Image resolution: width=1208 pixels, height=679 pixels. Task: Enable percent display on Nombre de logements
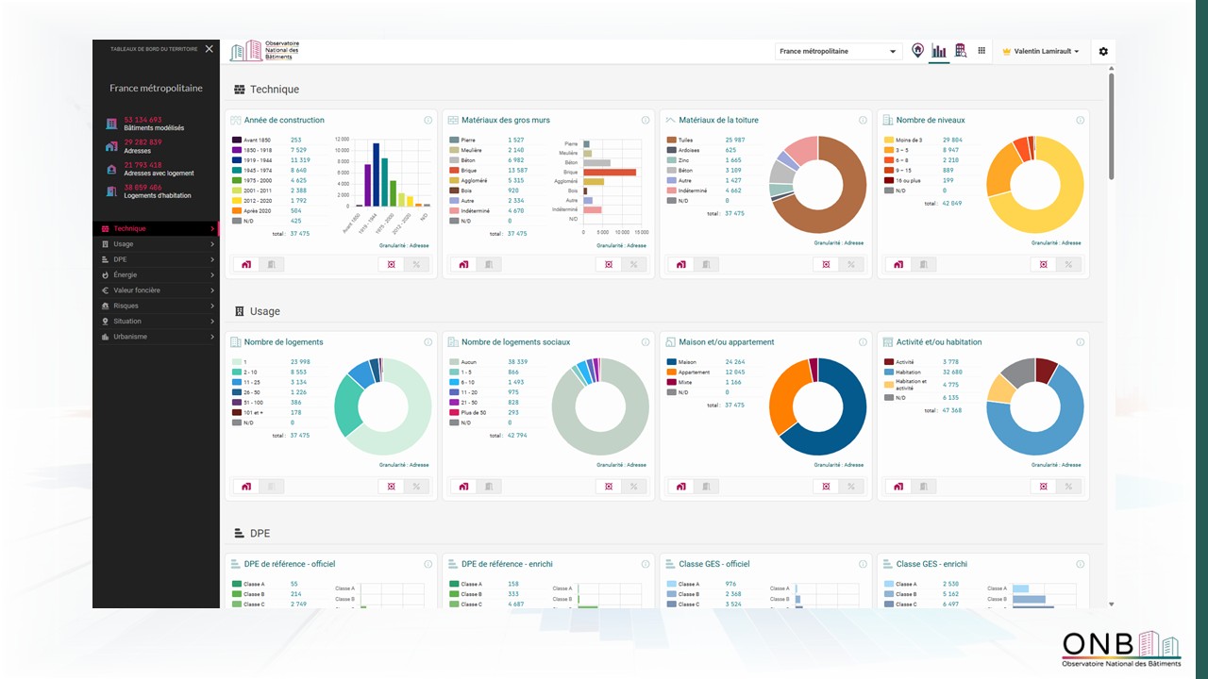416,487
